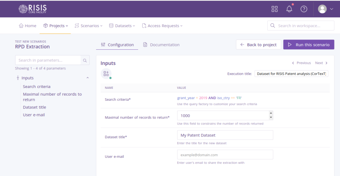This screenshot has width=340, height=176.
Task: Click the grant_year search criteria query
Action: (x=209, y=98)
